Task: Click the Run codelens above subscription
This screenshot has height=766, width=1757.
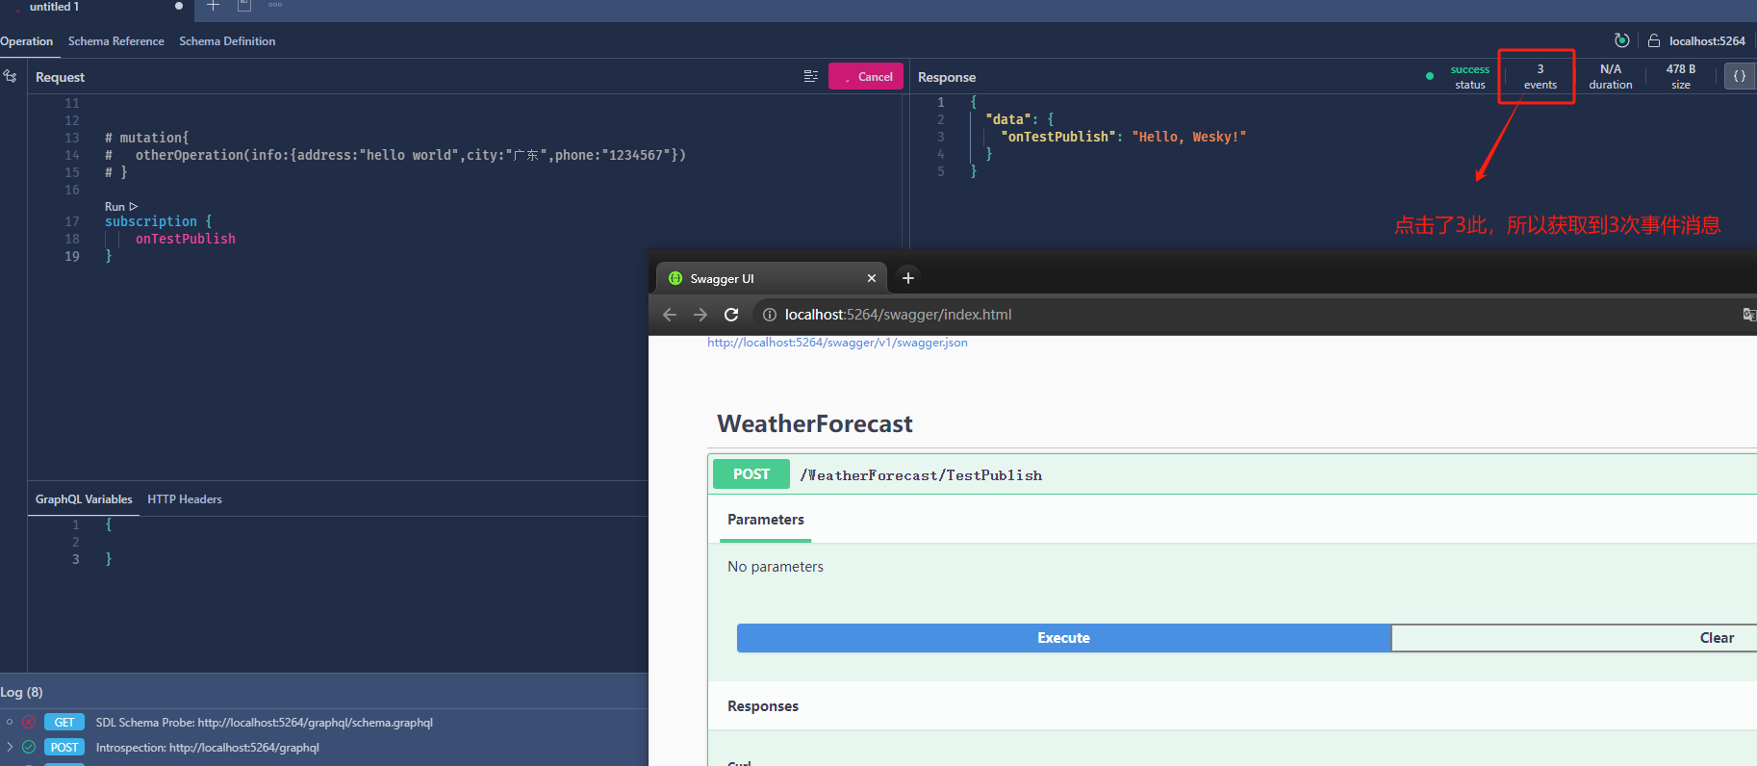Action: [121, 207]
